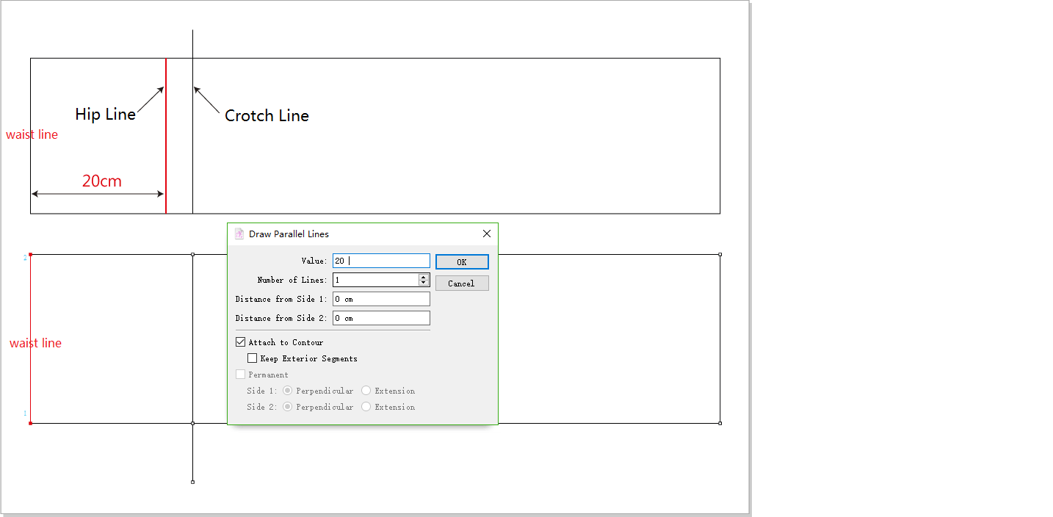Viewport: 1053px width, 517px height.
Task: Focus the Number of Lines field
Action: pyautogui.click(x=374, y=280)
